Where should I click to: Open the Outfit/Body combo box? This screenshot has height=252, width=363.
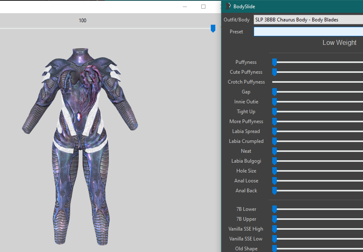point(308,20)
